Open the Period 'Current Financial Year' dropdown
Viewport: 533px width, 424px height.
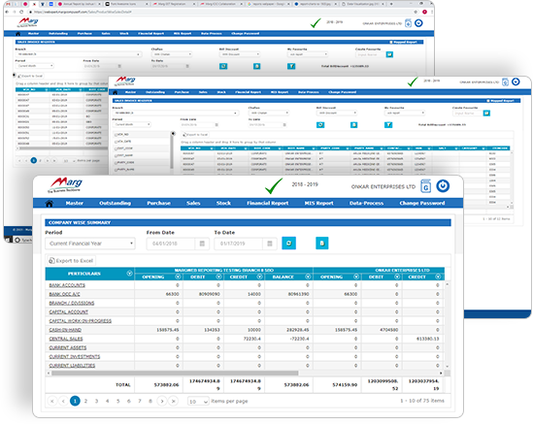(x=90, y=244)
